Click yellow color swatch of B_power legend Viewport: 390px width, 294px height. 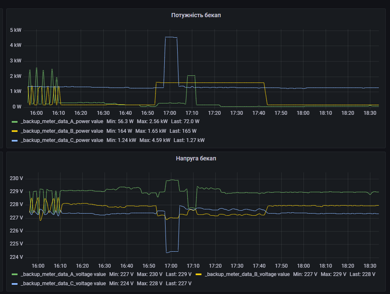coord(15,131)
